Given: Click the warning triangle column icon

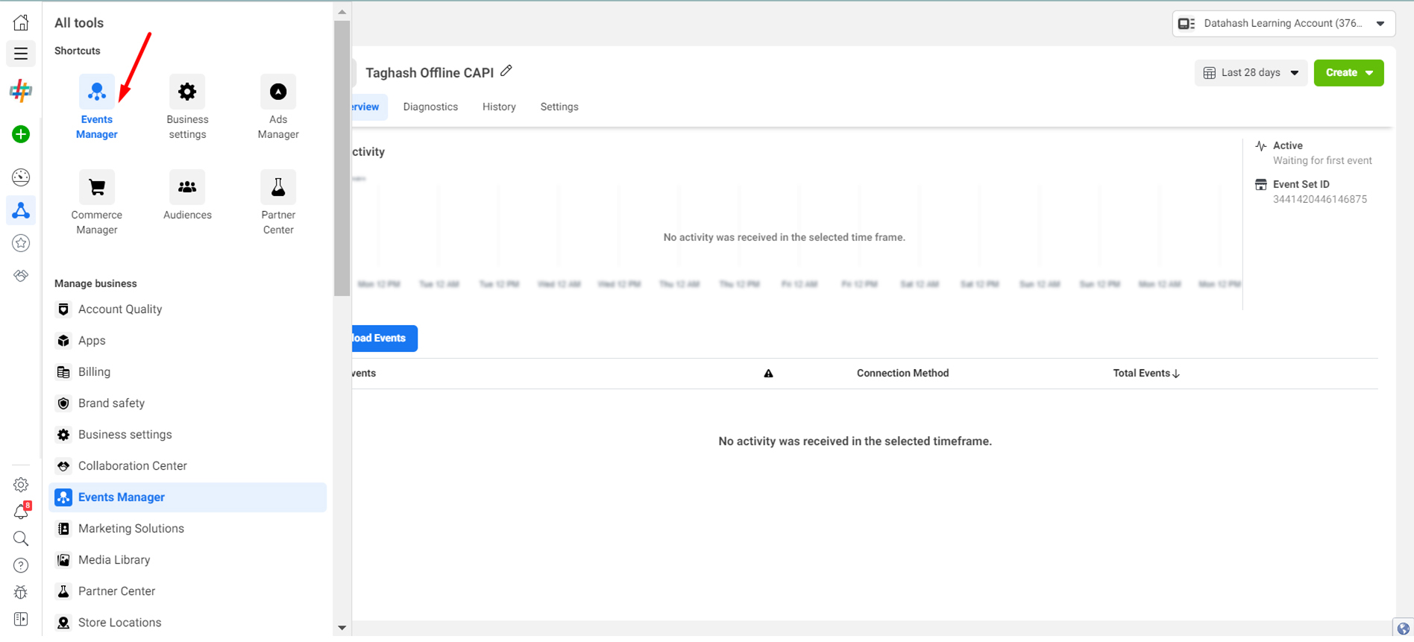Looking at the screenshot, I should point(768,374).
